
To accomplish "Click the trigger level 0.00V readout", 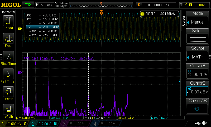I will pyautogui.click(x=200, y=5).
